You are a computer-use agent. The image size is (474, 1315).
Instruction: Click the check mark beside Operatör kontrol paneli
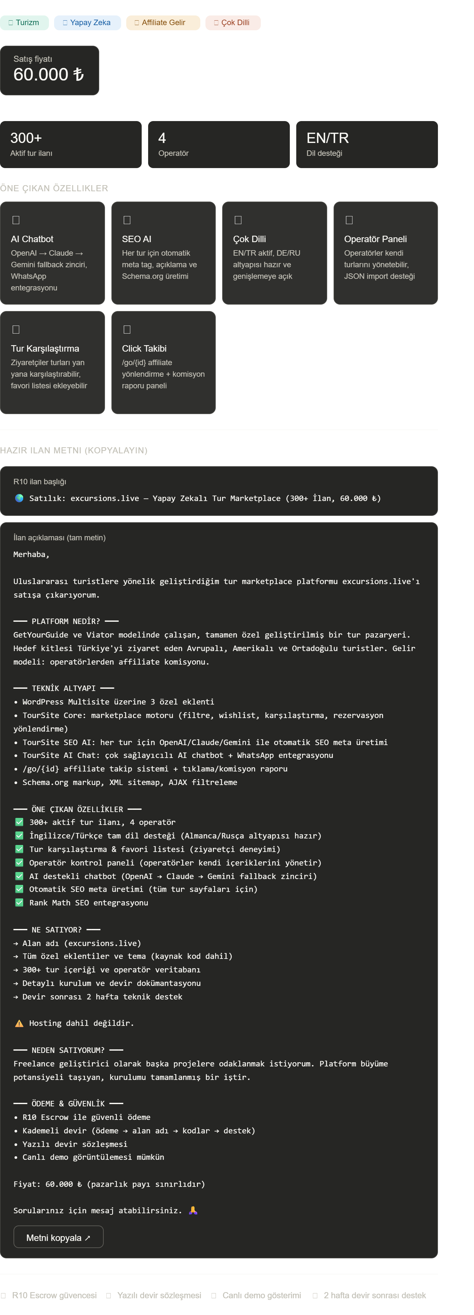19,863
